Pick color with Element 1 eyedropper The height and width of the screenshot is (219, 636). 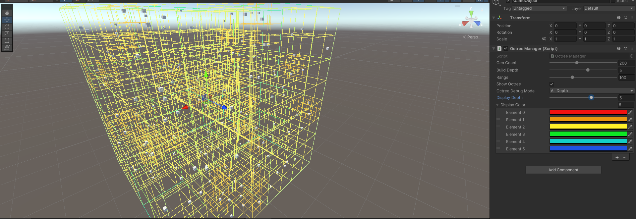point(630,120)
